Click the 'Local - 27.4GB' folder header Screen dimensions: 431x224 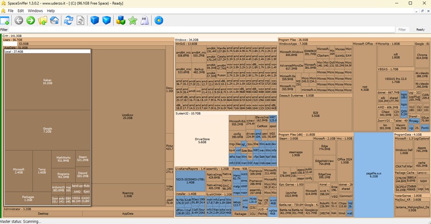tap(47, 52)
